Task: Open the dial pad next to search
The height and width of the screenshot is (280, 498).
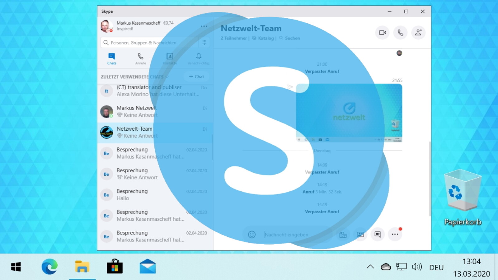Action: click(204, 42)
